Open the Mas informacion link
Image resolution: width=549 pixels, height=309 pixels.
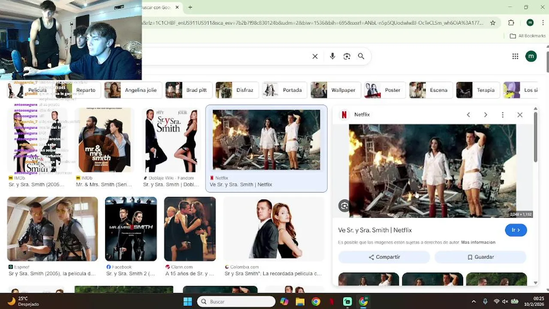click(478, 242)
